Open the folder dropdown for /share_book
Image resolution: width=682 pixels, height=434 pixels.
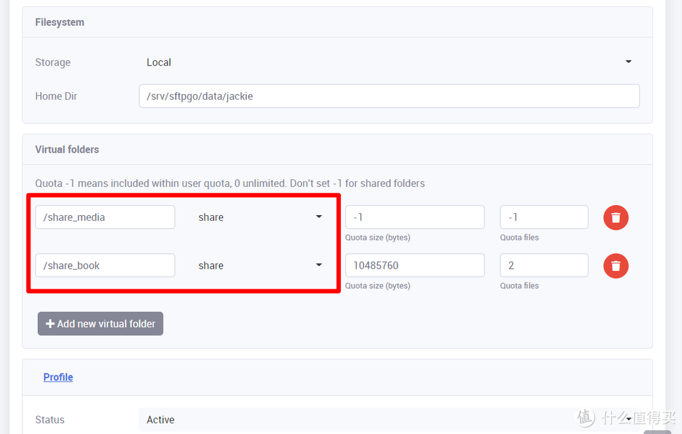coord(260,265)
